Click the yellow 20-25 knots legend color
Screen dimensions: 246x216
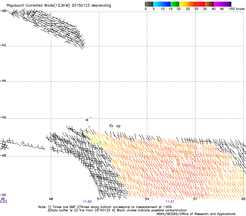[184, 4]
